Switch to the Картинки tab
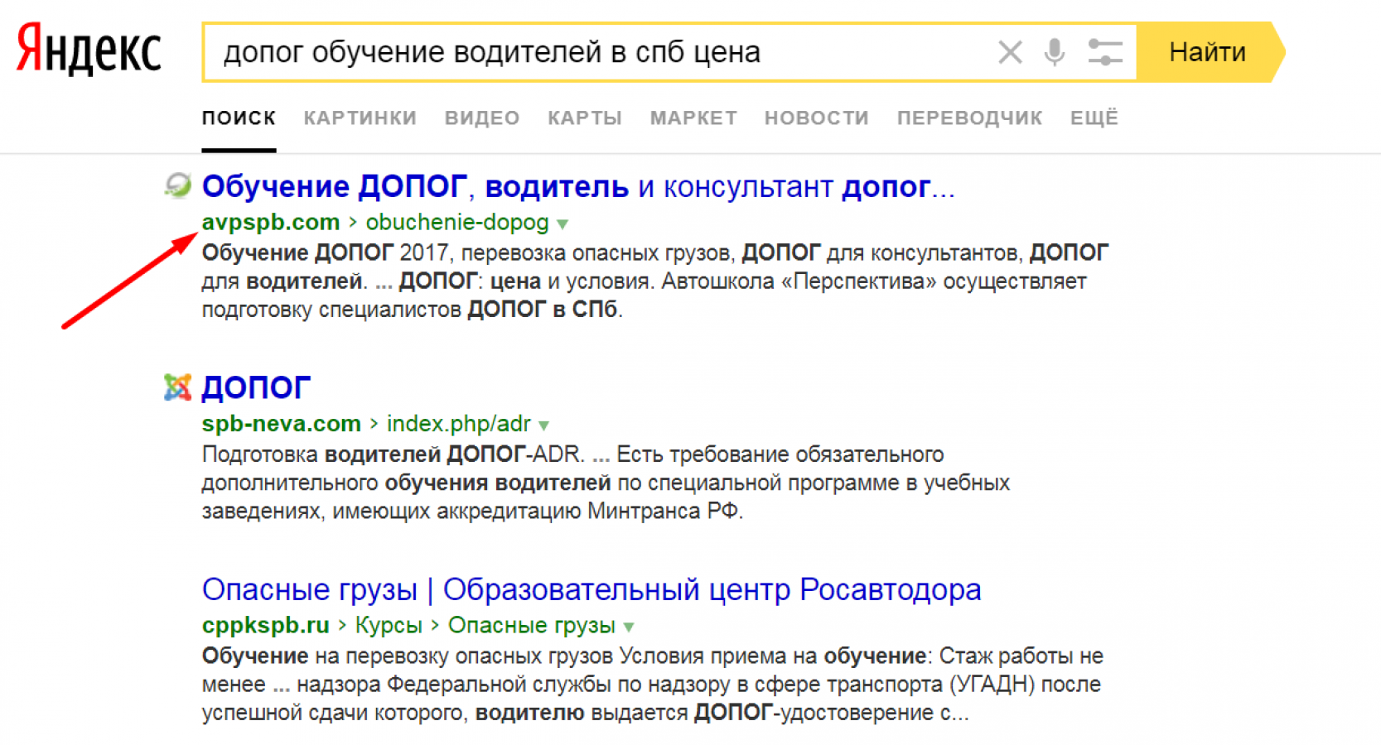The image size is (1381, 745). pyautogui.click(x=360, y=118)
